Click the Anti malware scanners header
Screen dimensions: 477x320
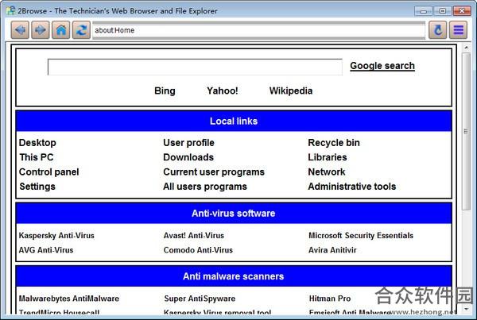point(234,276)
